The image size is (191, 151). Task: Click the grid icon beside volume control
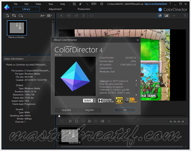tap(109, 121)
